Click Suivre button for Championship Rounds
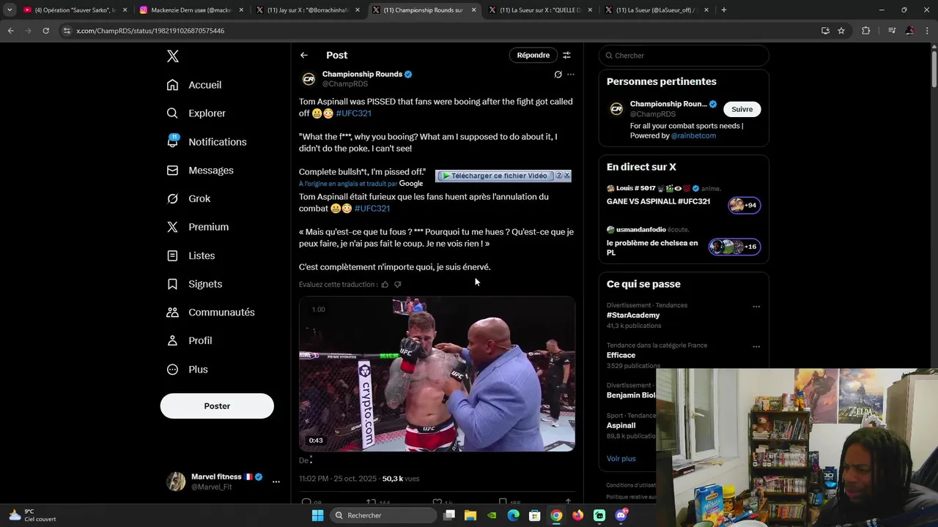The width and height of the screenshot is (938, 527). [x=742, y=109]
